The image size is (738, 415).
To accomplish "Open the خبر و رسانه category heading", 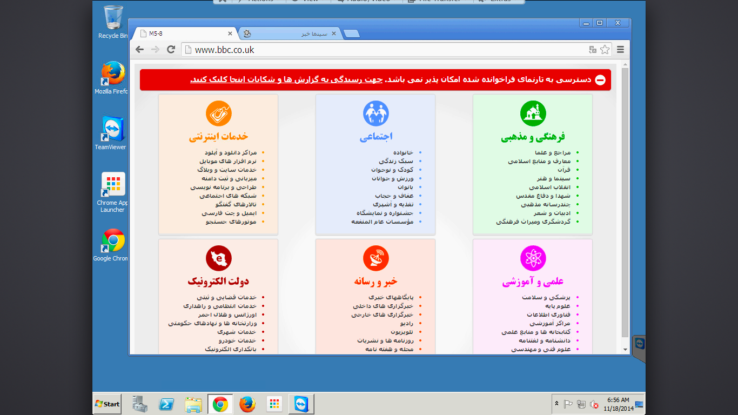I will pyautogui.click(x=376, y=282).
